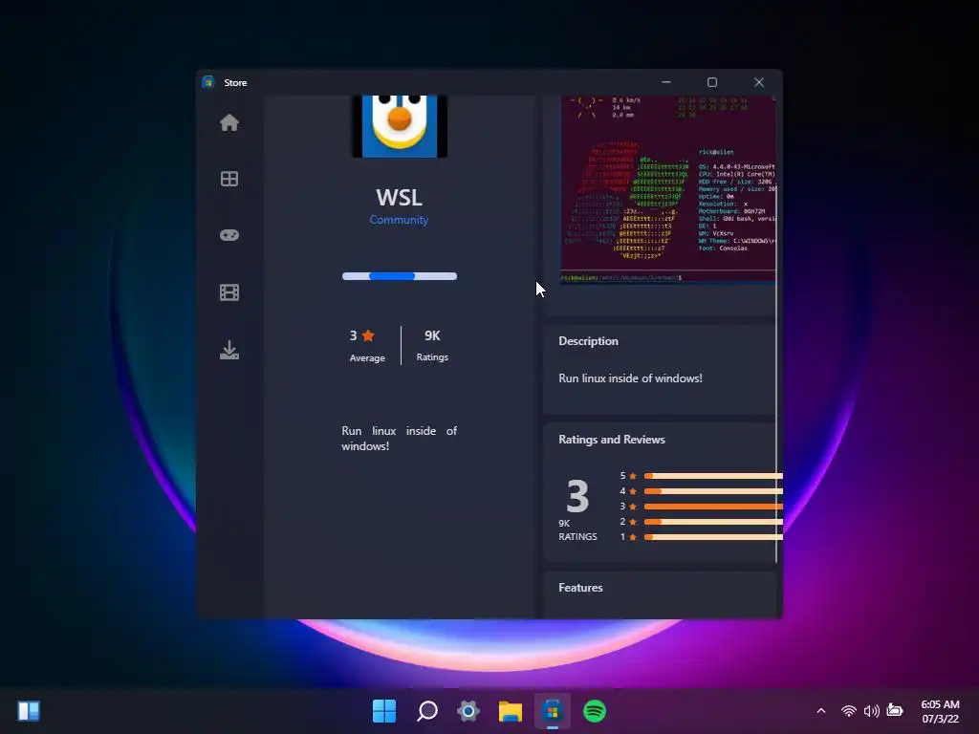The width and height of the screenshot is (979, 734).
Task: Click the WSL install progress bar
Action: [400, 276]
